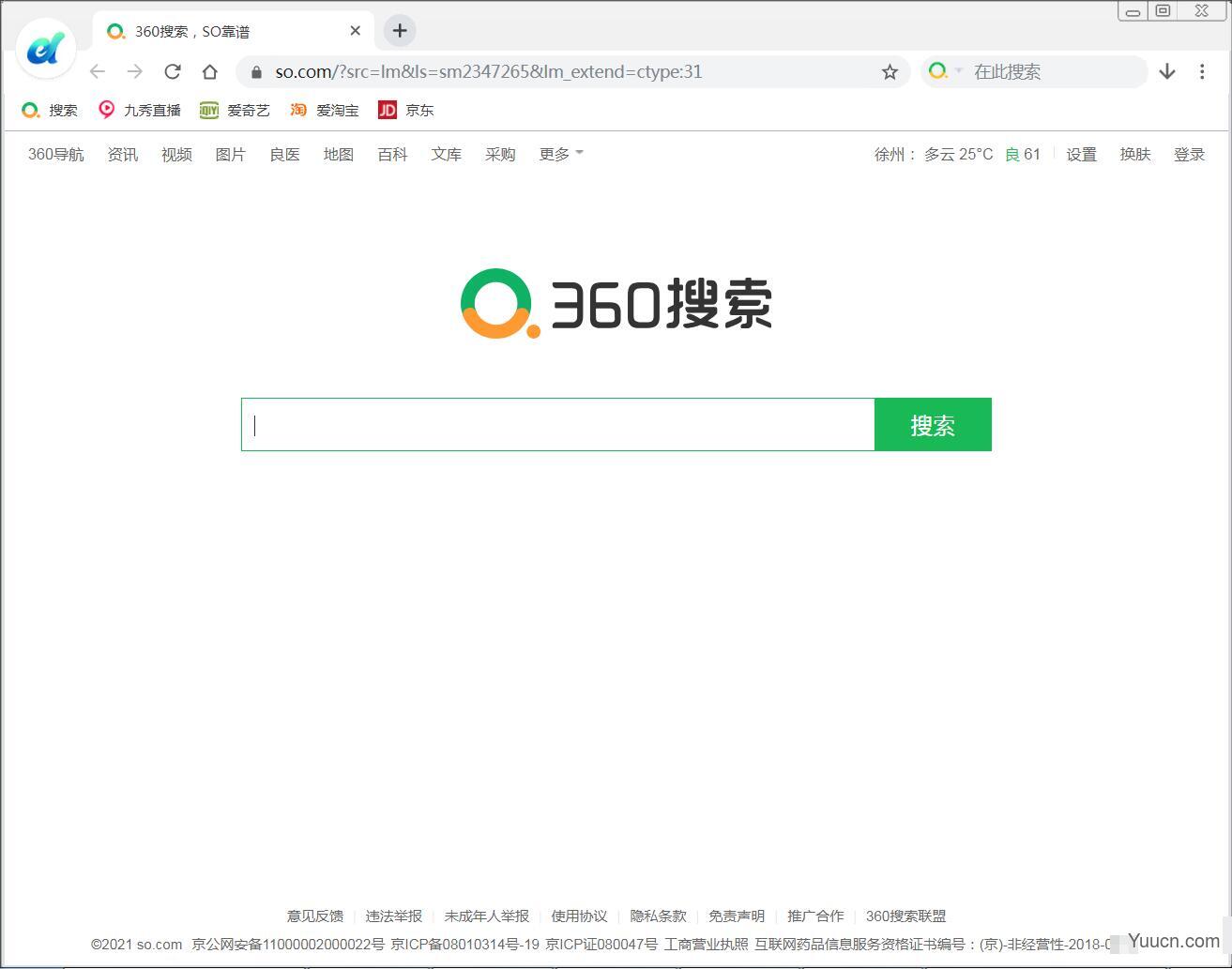1232x969 pixels.
Task: Open the 违法举报 footer link
Action: pyautogui.click(x=394, y=916)
